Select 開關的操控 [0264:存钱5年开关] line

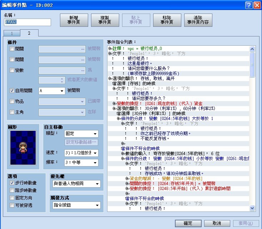(178, 184)
